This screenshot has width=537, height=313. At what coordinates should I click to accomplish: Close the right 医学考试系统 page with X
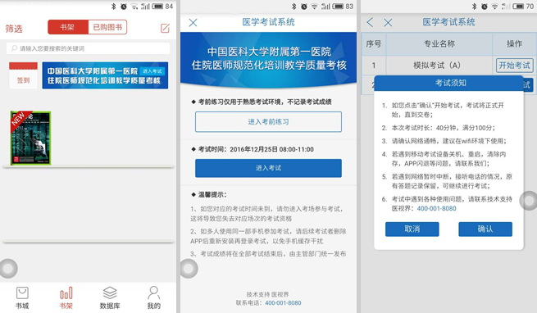pos(388,23)
